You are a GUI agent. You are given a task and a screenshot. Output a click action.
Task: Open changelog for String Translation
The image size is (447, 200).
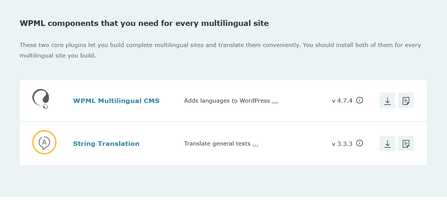406,144
